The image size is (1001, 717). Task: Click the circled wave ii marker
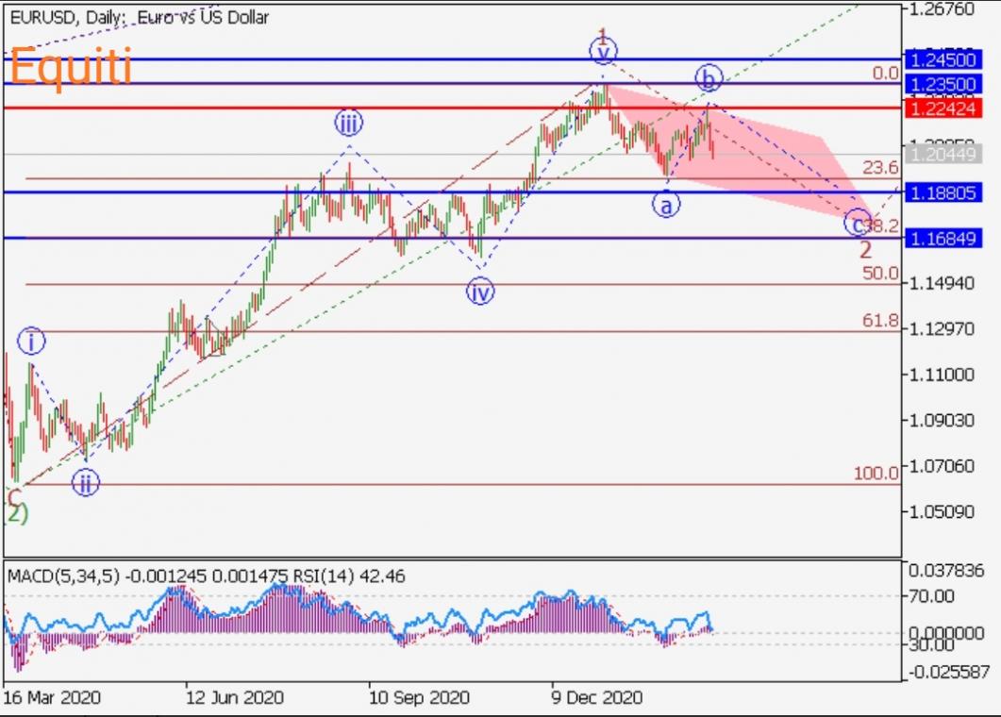(x=85, y=484)
